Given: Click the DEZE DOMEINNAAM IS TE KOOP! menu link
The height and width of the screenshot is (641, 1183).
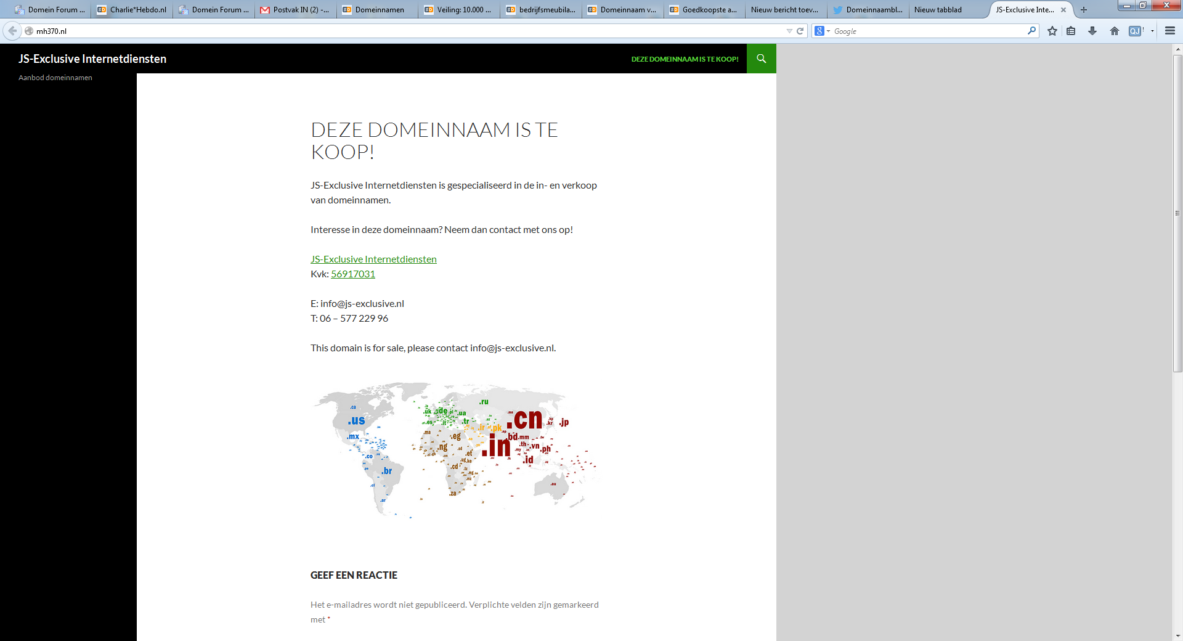Looking at the screenshot, I should click(685, 59).
